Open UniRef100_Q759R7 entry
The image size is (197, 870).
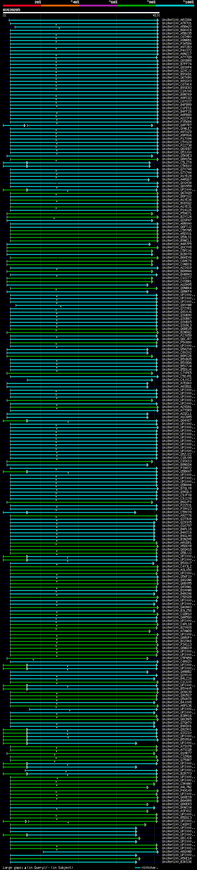point(176,760)
